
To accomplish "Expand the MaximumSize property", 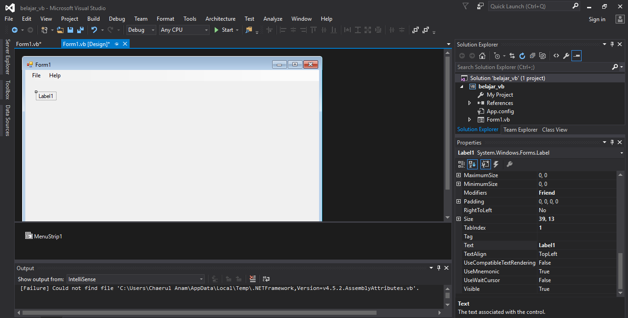I will click(458, 175).
